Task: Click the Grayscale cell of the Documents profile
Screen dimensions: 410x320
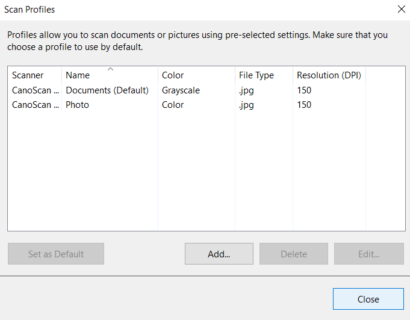Action: click(x=181, y=90)
